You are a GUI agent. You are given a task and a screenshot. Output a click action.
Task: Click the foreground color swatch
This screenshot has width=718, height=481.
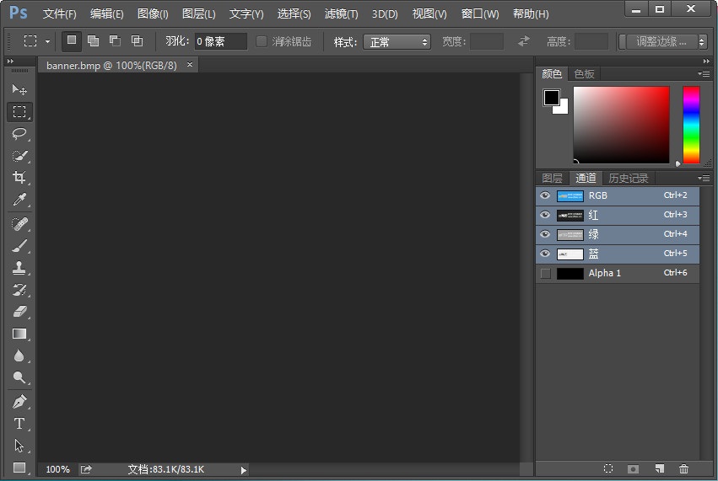[551, 98]
